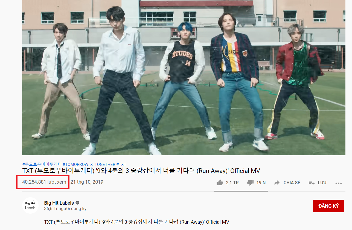This screenshot has height=230, width=352.
Task: Click the save-to-playlist icon
Action: pyautogui.click(x=311, y=183)
